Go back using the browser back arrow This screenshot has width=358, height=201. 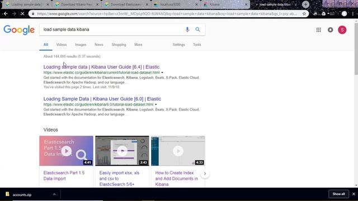coord(6,13)
